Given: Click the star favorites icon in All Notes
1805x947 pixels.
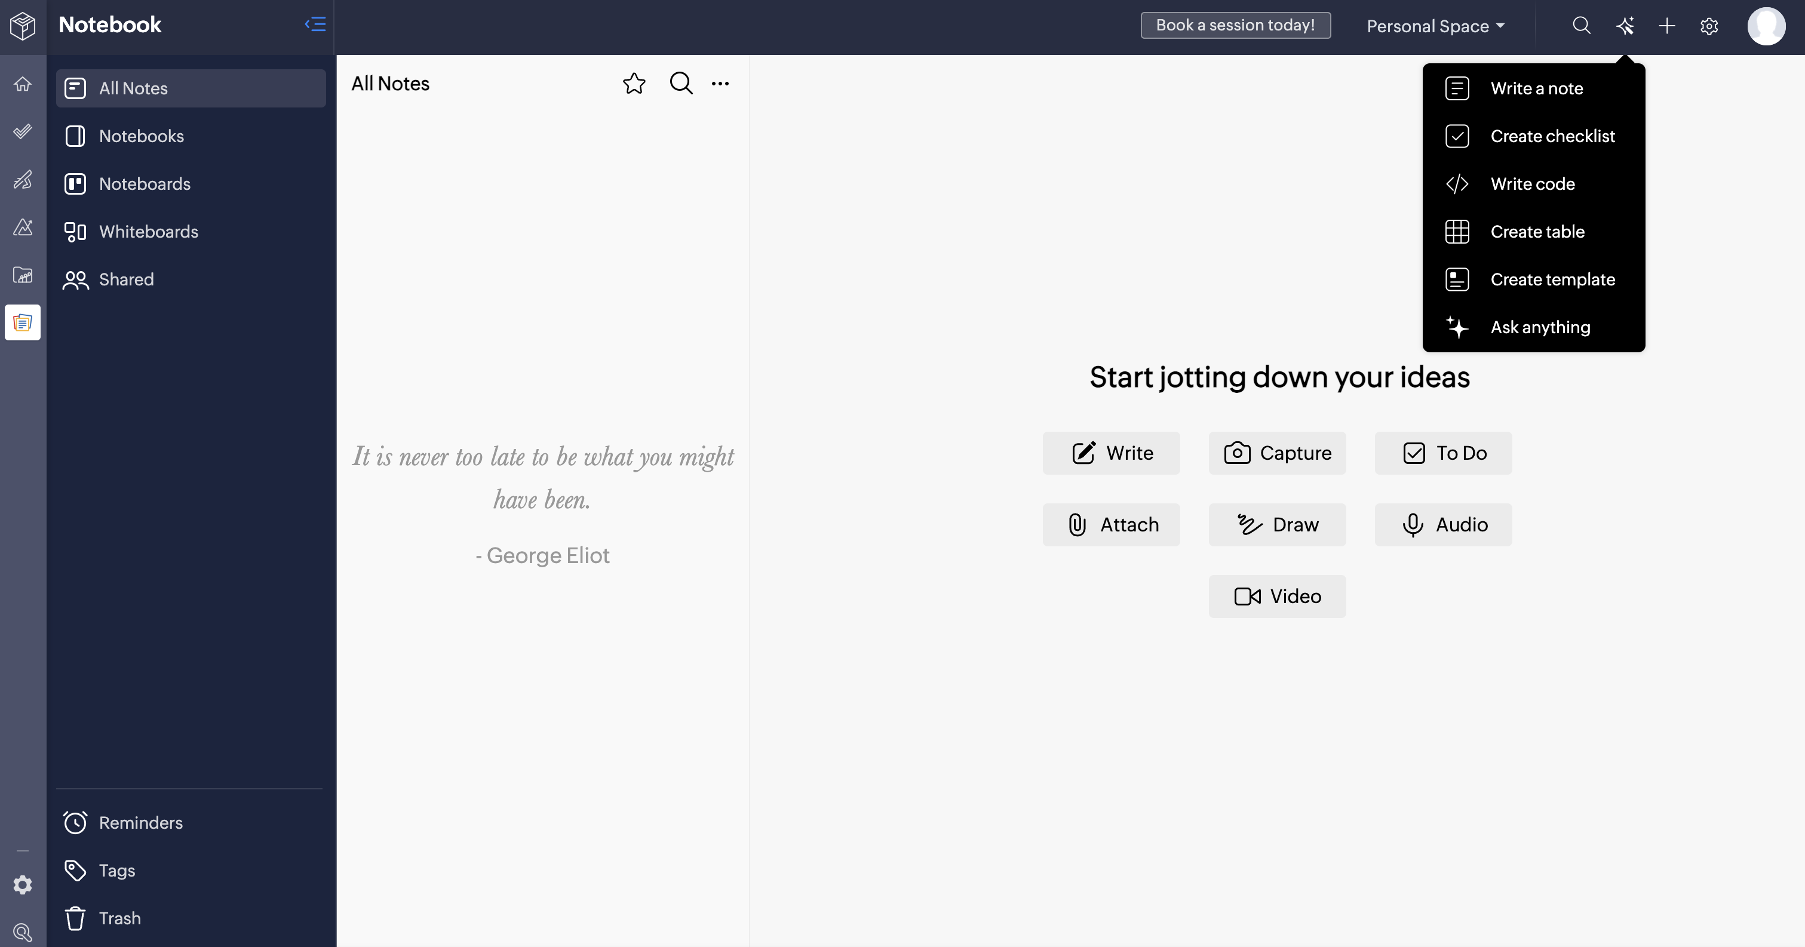Looking at the screenshot, I should [634, 84].
